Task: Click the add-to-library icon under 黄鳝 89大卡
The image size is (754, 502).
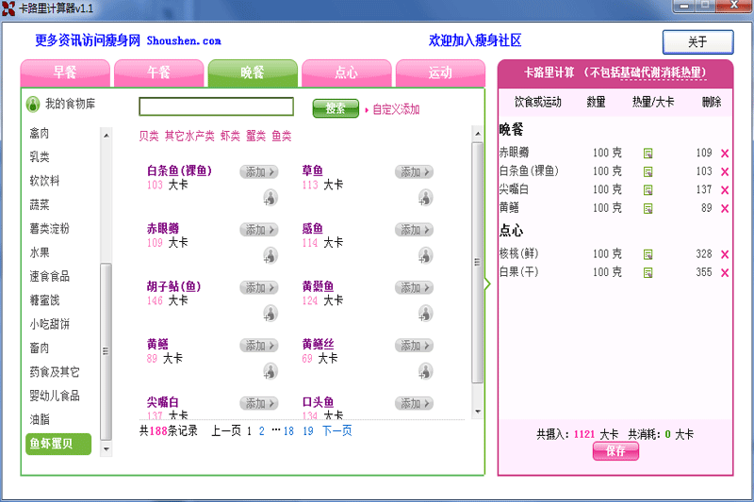Action: [x=270, y=371]
